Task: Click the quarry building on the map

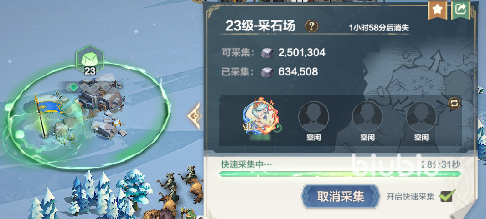Action: (98, 96)
